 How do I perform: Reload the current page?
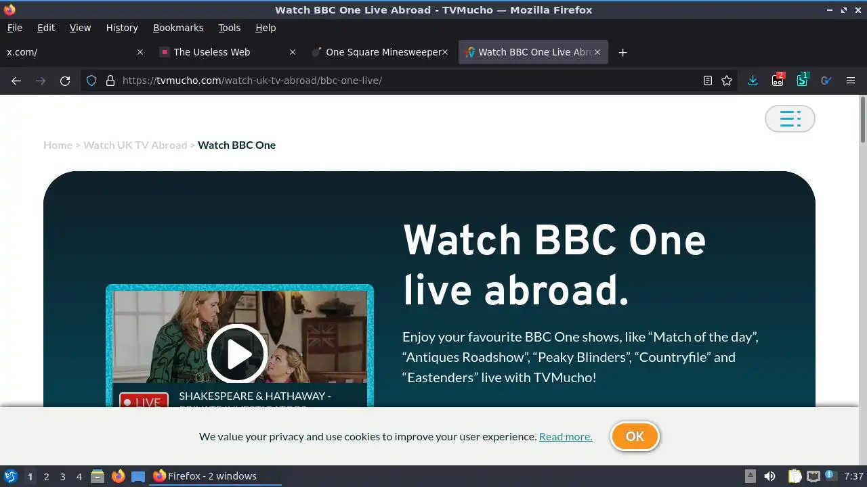click(x=65, y=80)
